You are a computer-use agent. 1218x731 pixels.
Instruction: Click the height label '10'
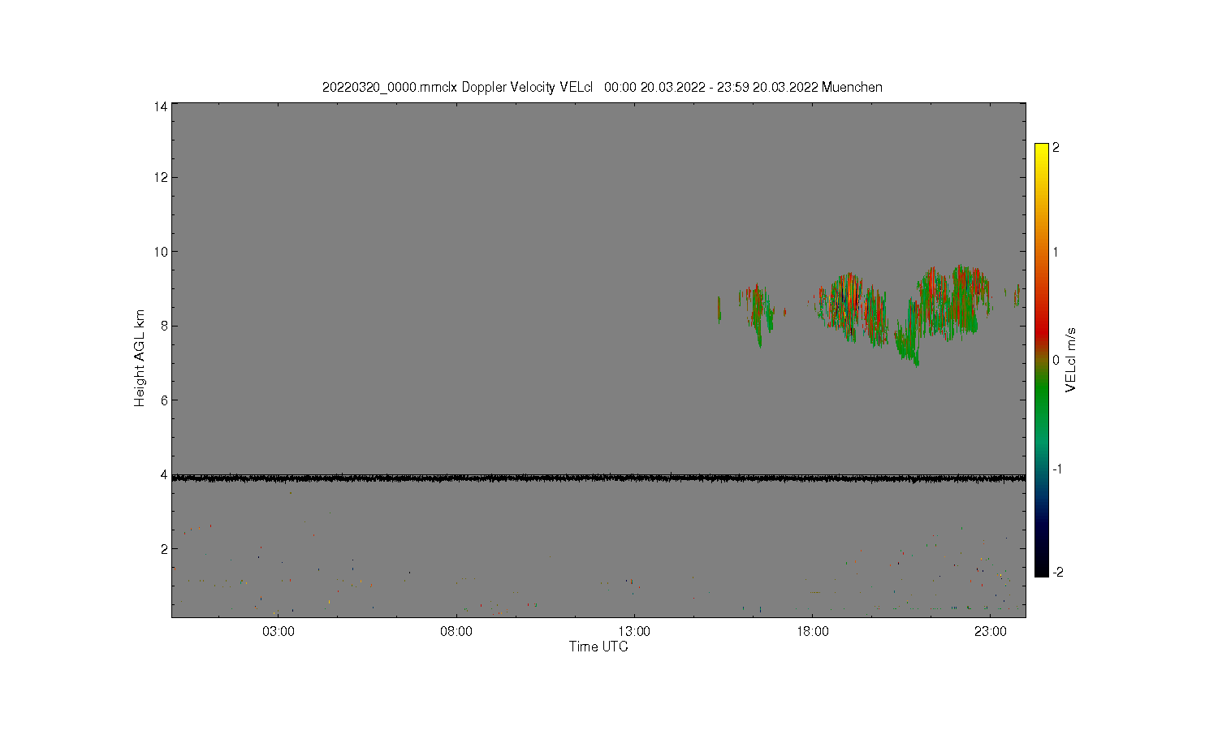tap(161, 252)
